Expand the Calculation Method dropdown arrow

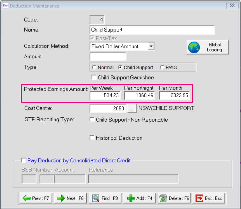pyautogui.click(x=151, y=47)
